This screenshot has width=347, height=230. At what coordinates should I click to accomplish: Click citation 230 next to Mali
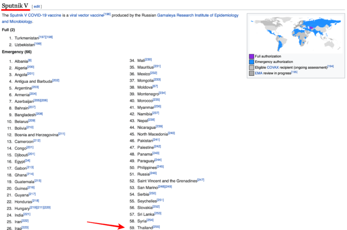[x=148, y=59]
